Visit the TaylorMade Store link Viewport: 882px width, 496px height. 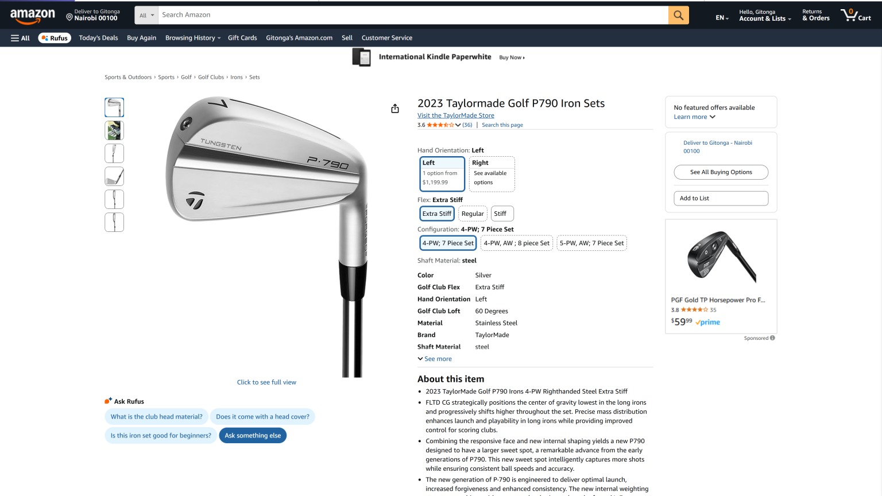coord(455,115)
